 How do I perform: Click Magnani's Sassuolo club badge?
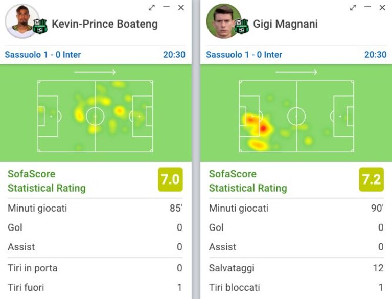(x=241, y=26)
